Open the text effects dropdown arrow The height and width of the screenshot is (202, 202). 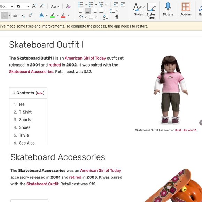click(x=47, y=16)
